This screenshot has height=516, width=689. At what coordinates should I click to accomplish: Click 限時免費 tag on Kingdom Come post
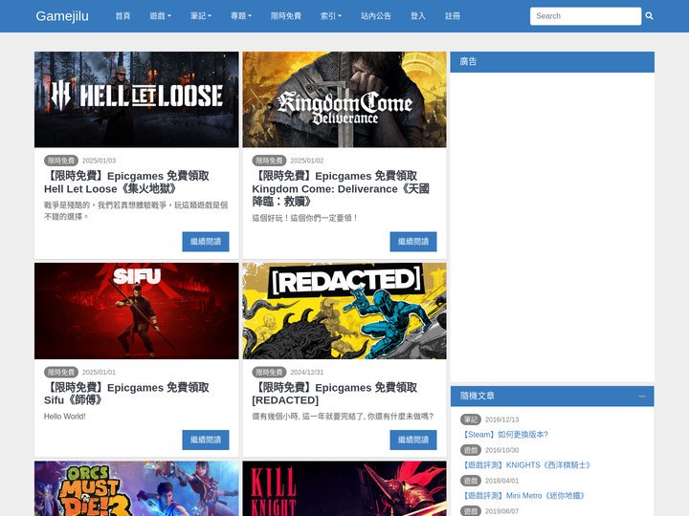(x=269, y=161)
